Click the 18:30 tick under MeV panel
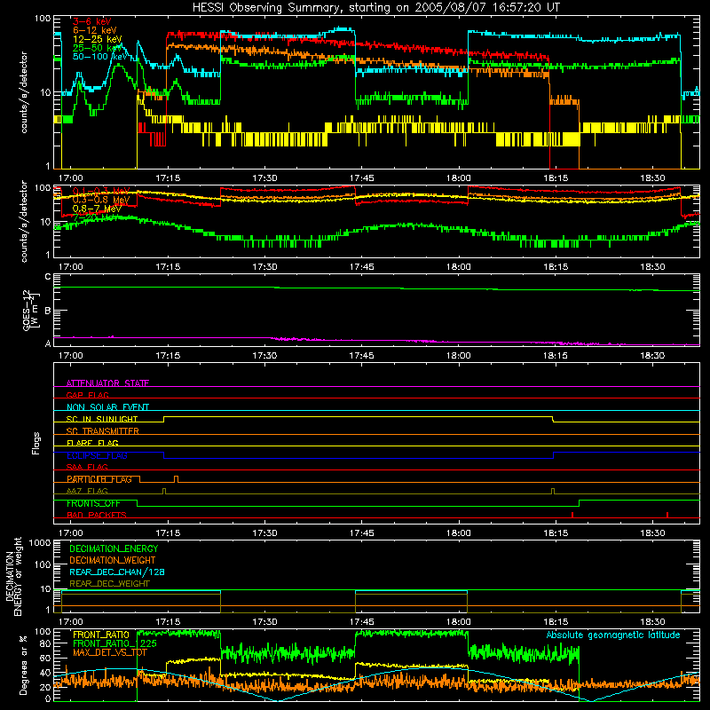 coord(652,267)
